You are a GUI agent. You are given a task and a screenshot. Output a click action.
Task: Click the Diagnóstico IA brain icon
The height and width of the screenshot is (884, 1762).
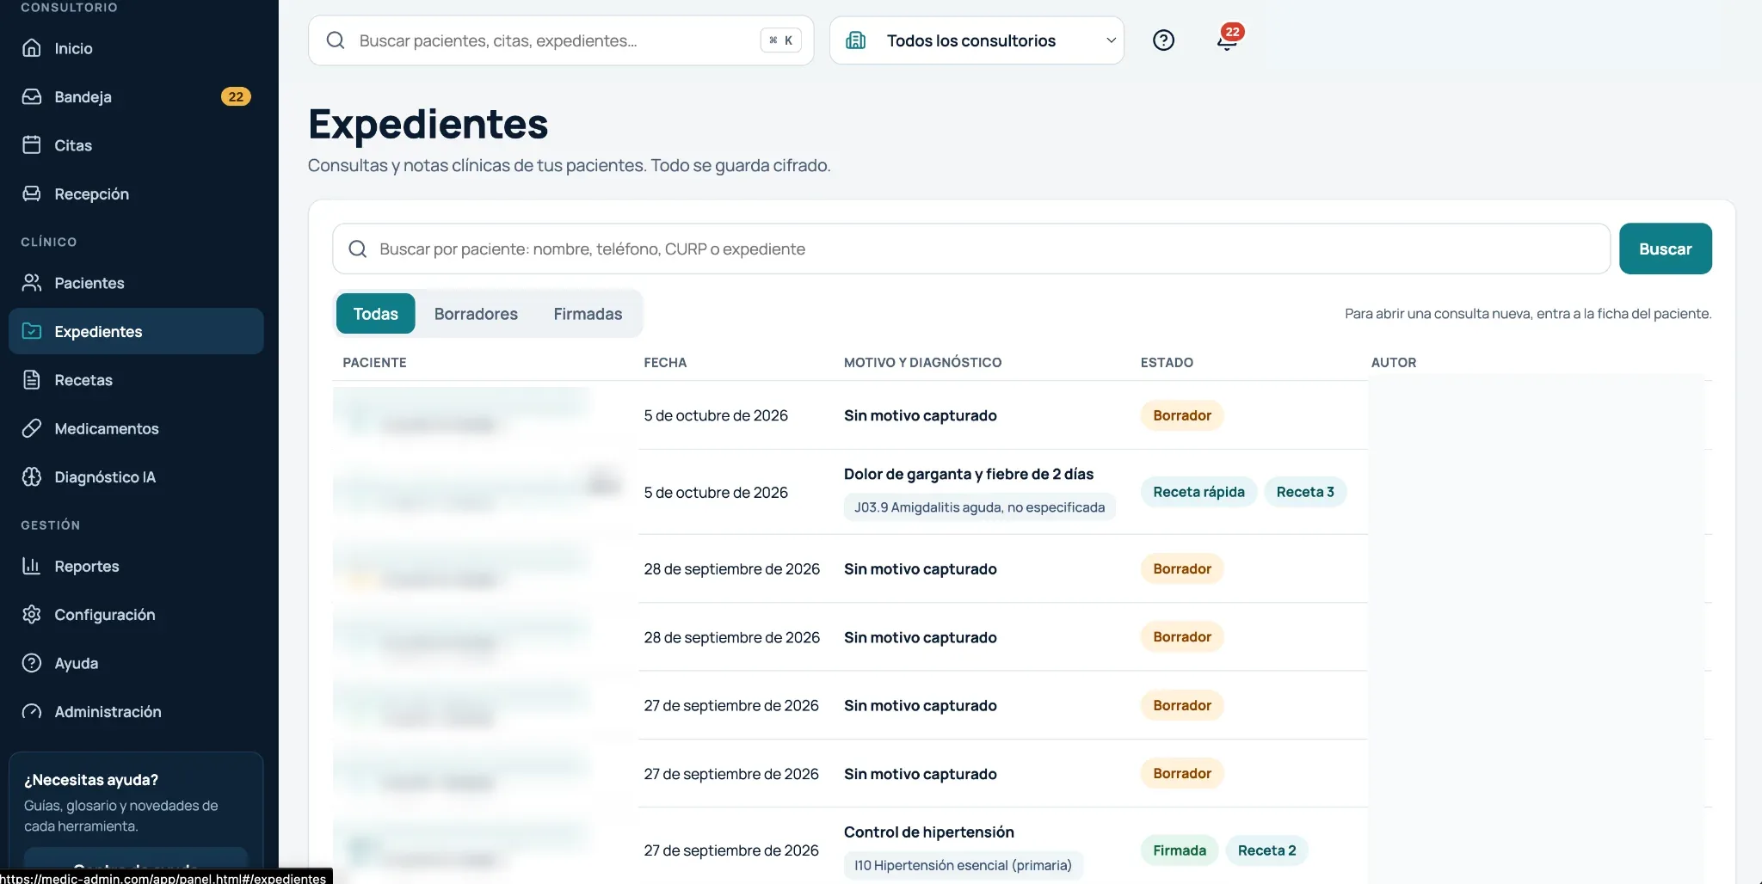tap(32, 476)
